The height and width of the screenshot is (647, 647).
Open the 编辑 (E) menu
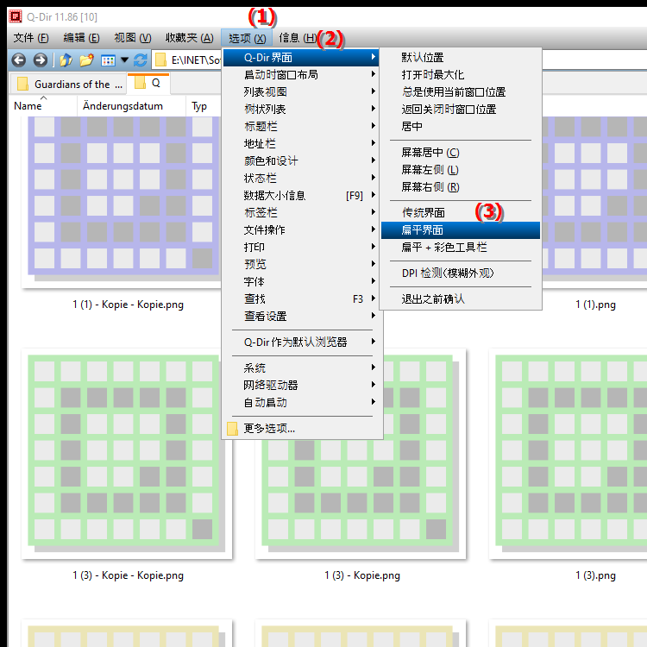81,38
